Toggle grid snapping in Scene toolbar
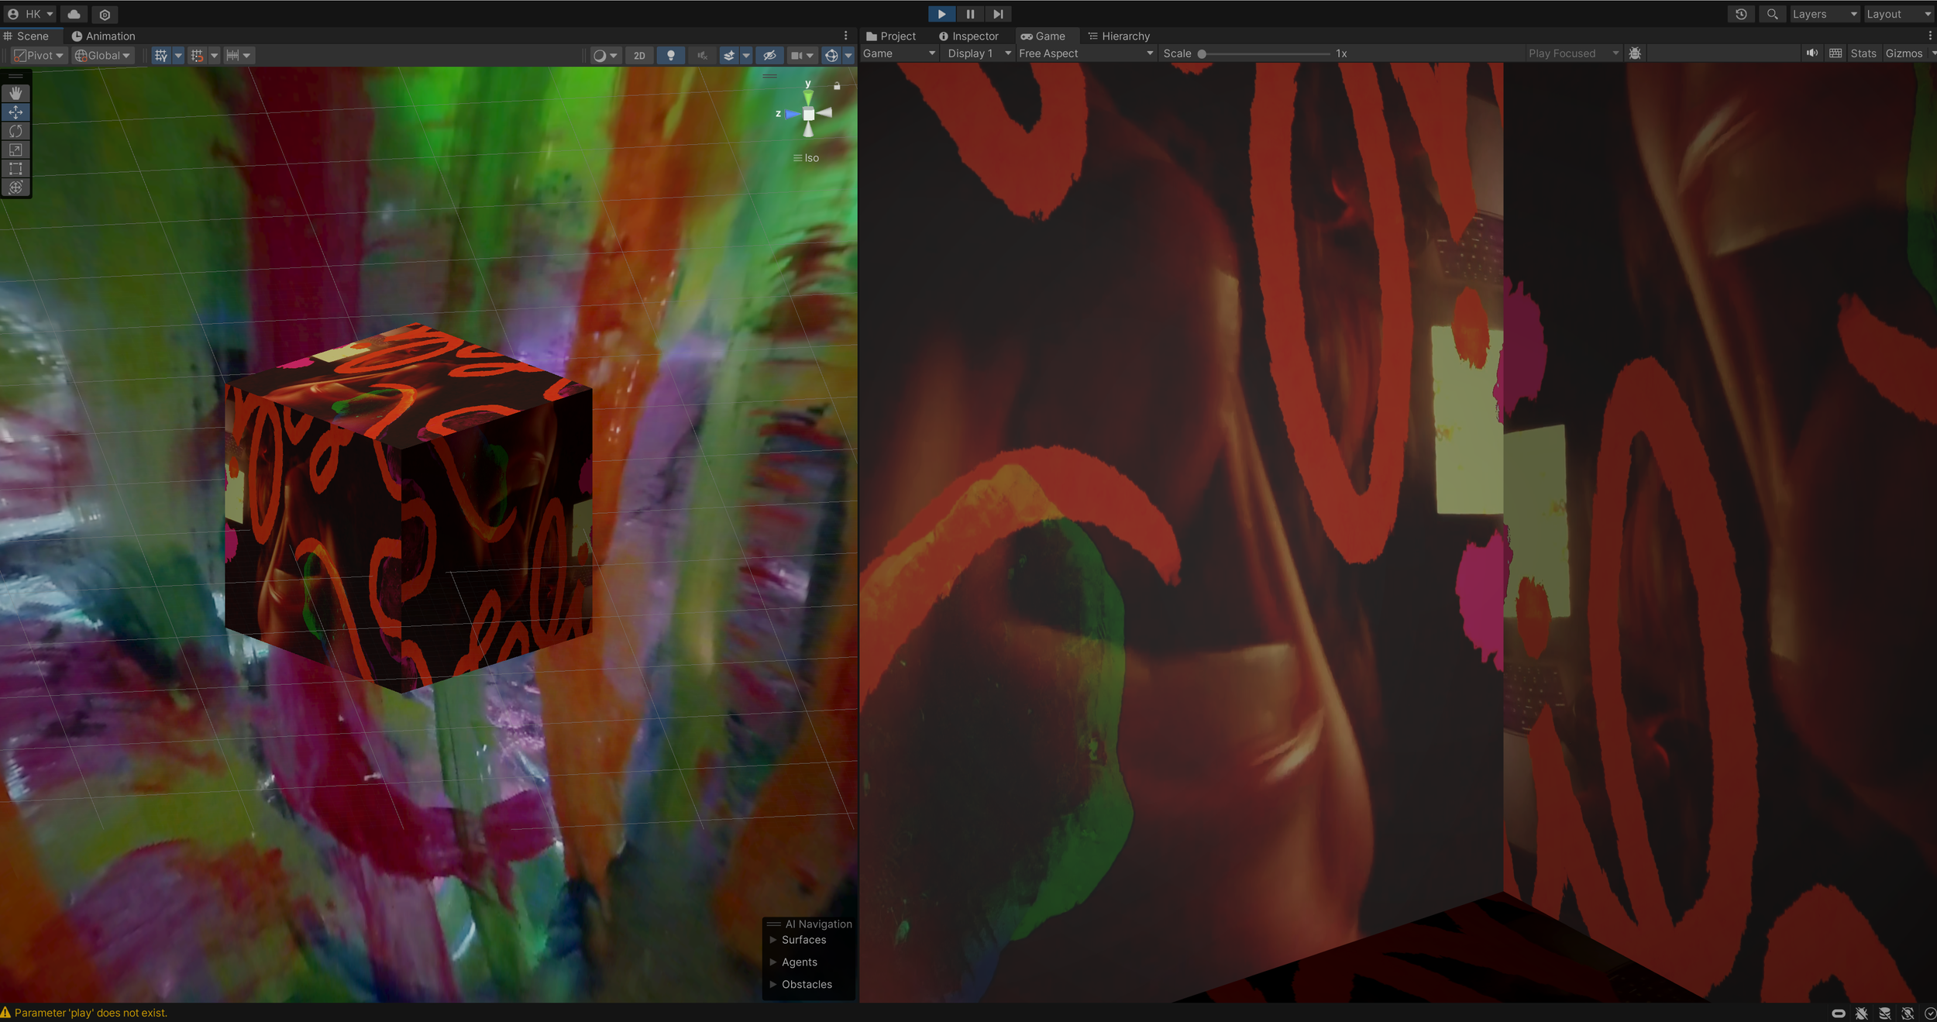 pos(198,56)
